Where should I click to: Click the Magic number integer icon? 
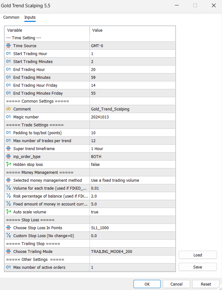coord(8,117)
